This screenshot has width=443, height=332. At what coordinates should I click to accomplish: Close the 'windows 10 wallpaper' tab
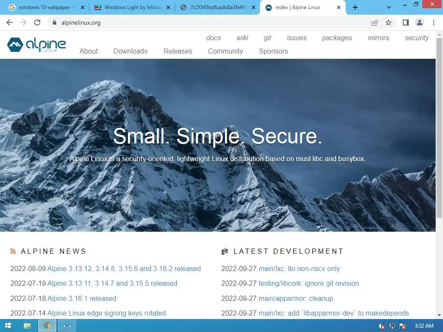pos(83,7)
